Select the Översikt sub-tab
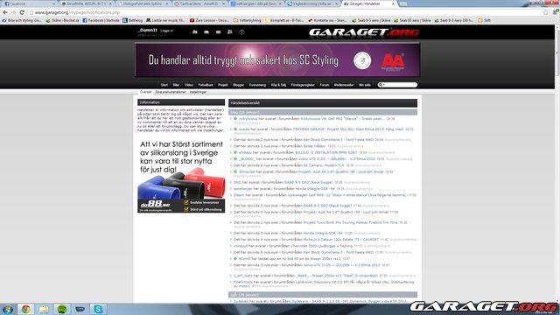The width and height of the screenshot is (560, 315). 146,92
